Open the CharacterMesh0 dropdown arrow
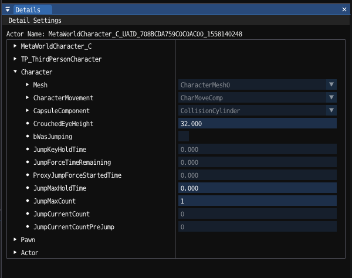Image resolution: width=352 pixels, height=278 pixels. pos(331,84)
